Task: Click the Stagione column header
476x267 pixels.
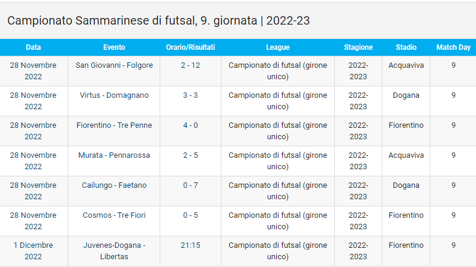Action: tap(358, 47)
